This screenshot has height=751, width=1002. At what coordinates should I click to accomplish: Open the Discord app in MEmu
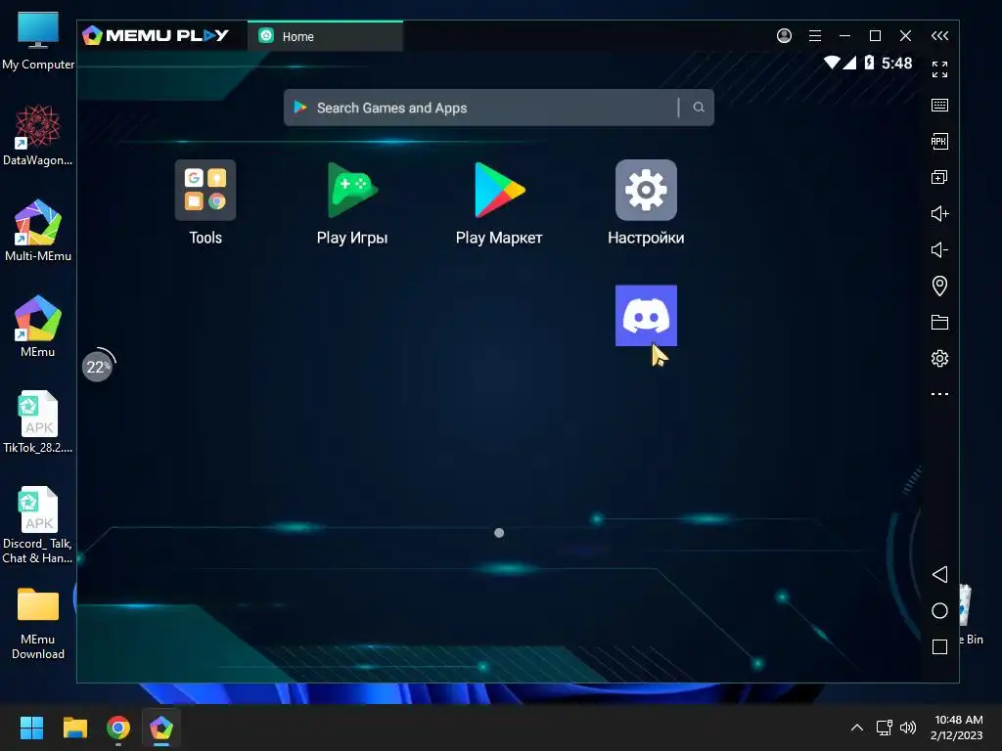tap(646, 316)
